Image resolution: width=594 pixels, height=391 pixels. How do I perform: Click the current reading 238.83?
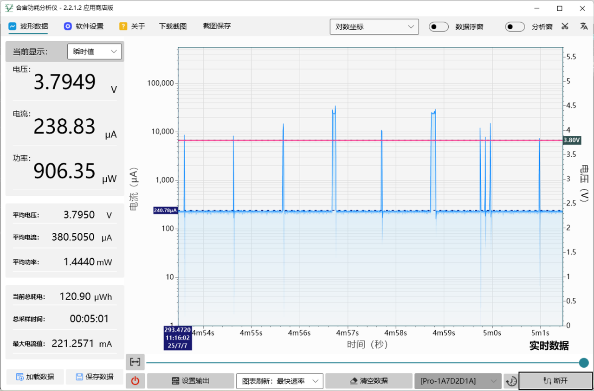(x=65, y=127)
